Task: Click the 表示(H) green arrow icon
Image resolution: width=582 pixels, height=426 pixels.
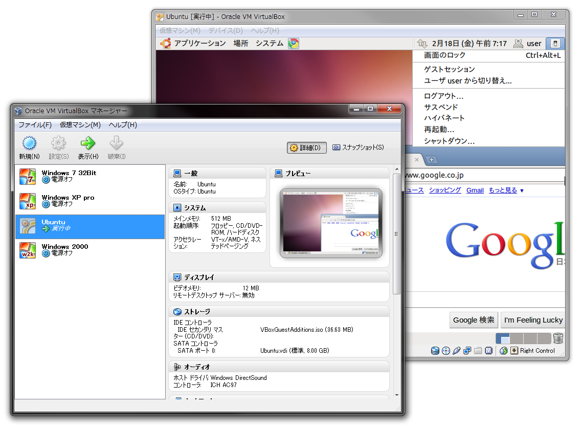Action: coord(87,143)
